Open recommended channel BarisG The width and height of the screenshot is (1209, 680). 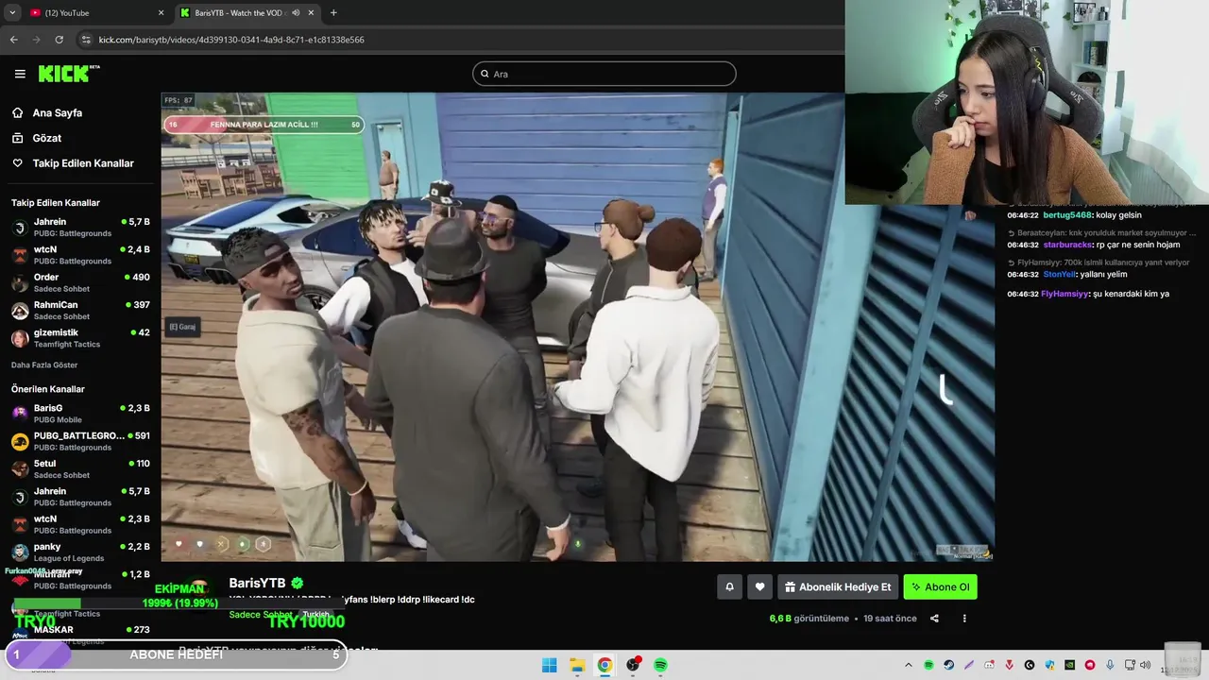pos(80,414)
